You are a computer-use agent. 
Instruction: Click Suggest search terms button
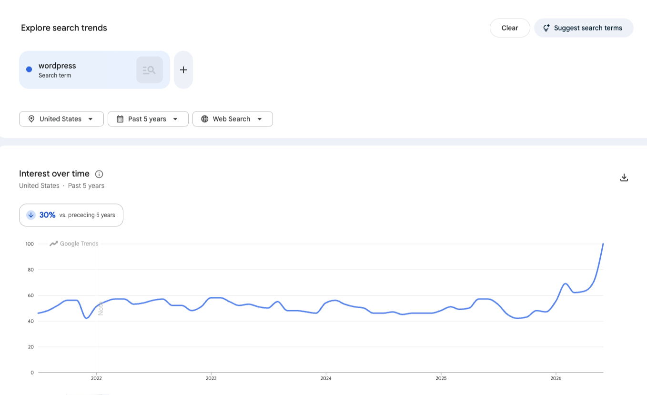pos(584,28)
